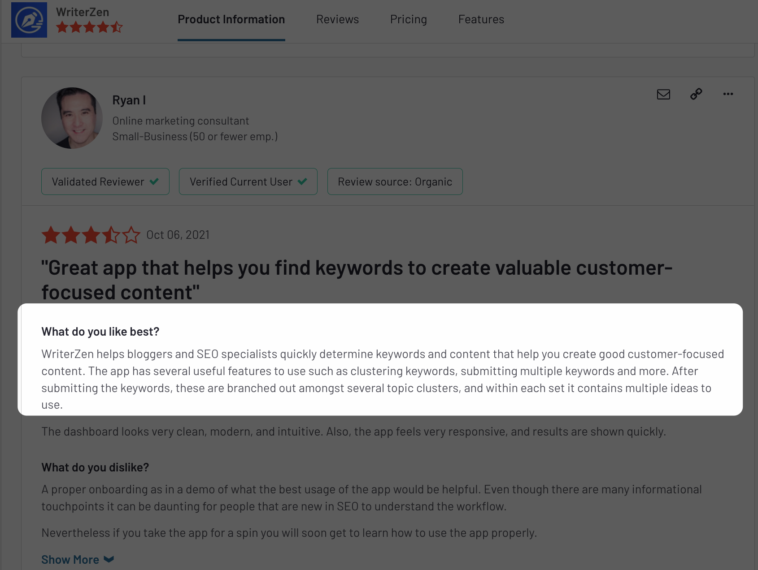Click the reviewer name Ryan I
The height and width of the screenshot is (570, 758).
click(x=129, y=100)
